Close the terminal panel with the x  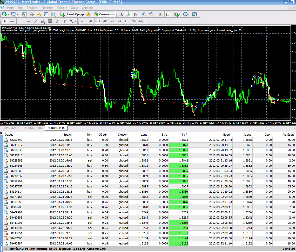(x=1, y=133)
